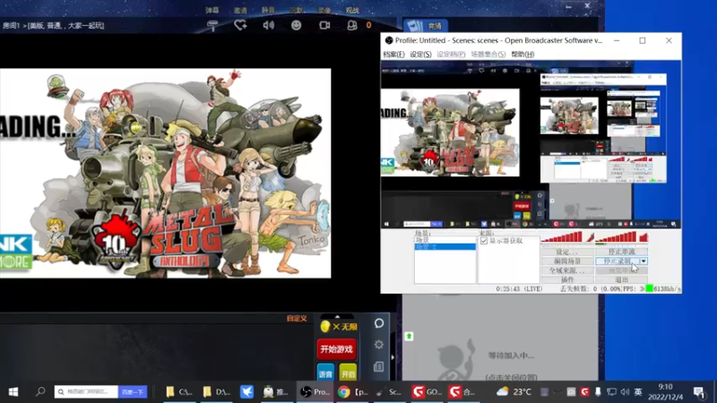Open the 场景集合(S) menu in OBS
Viewport: 717px width, 403px height.
(x=488, y=54)
